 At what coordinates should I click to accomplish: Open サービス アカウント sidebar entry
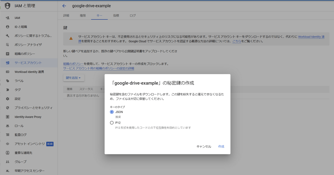pos(29,63)
